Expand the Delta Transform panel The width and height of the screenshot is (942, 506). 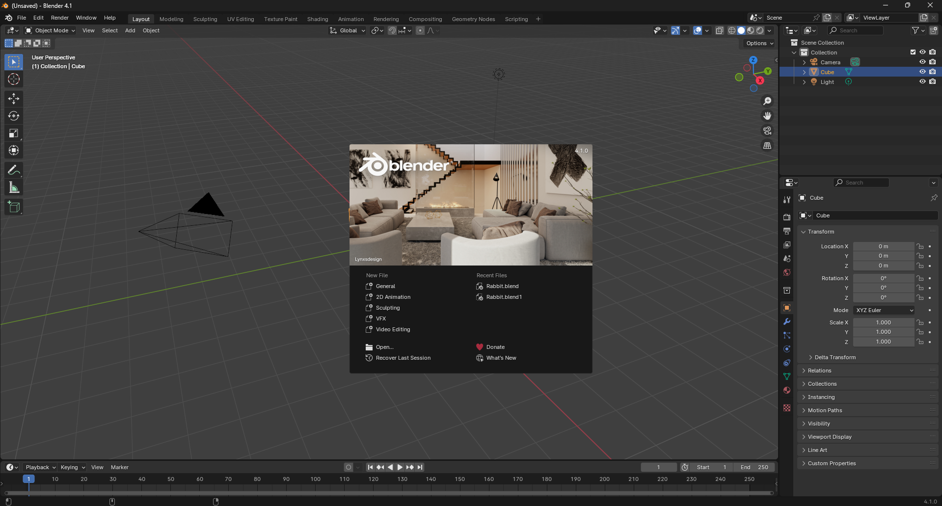[835, 357]
